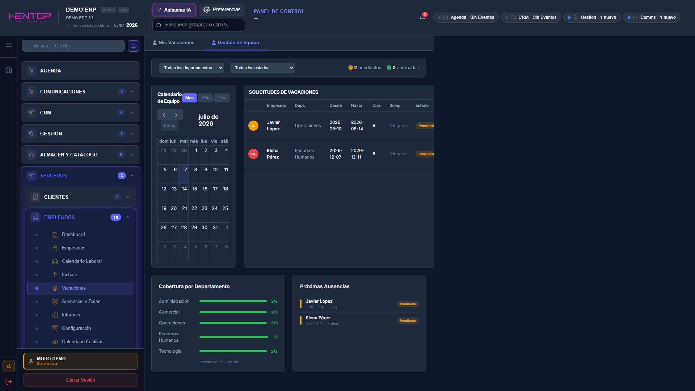Focus the global search field

[199, 25]
